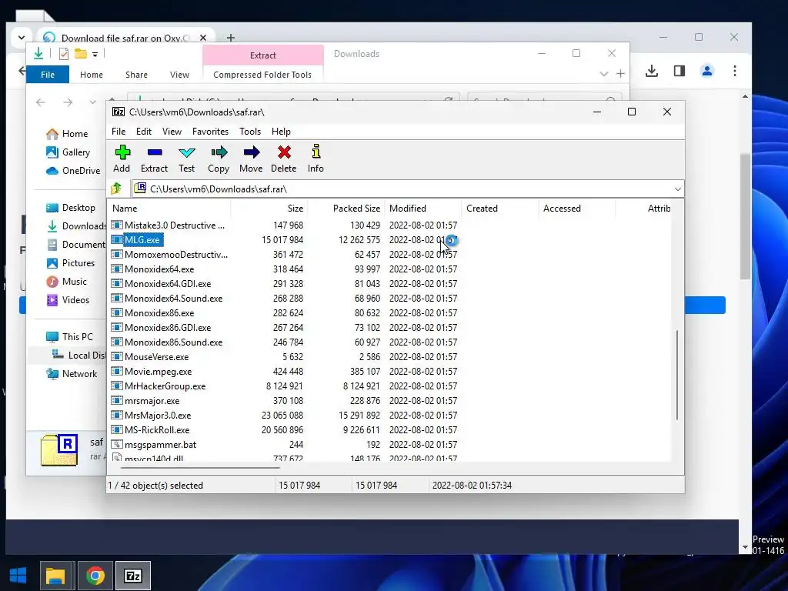Viewport: 788px width, 591px height.
Task: Click the horizontal scrollbar in the 7-Zip list
Action: [200, 467]
